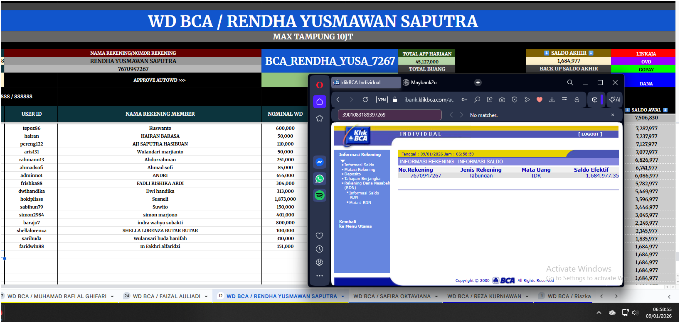The width and height of the screenshot is (680, 323).
Task: Click the heart bookmark icon in address bar
Action: 540,100
